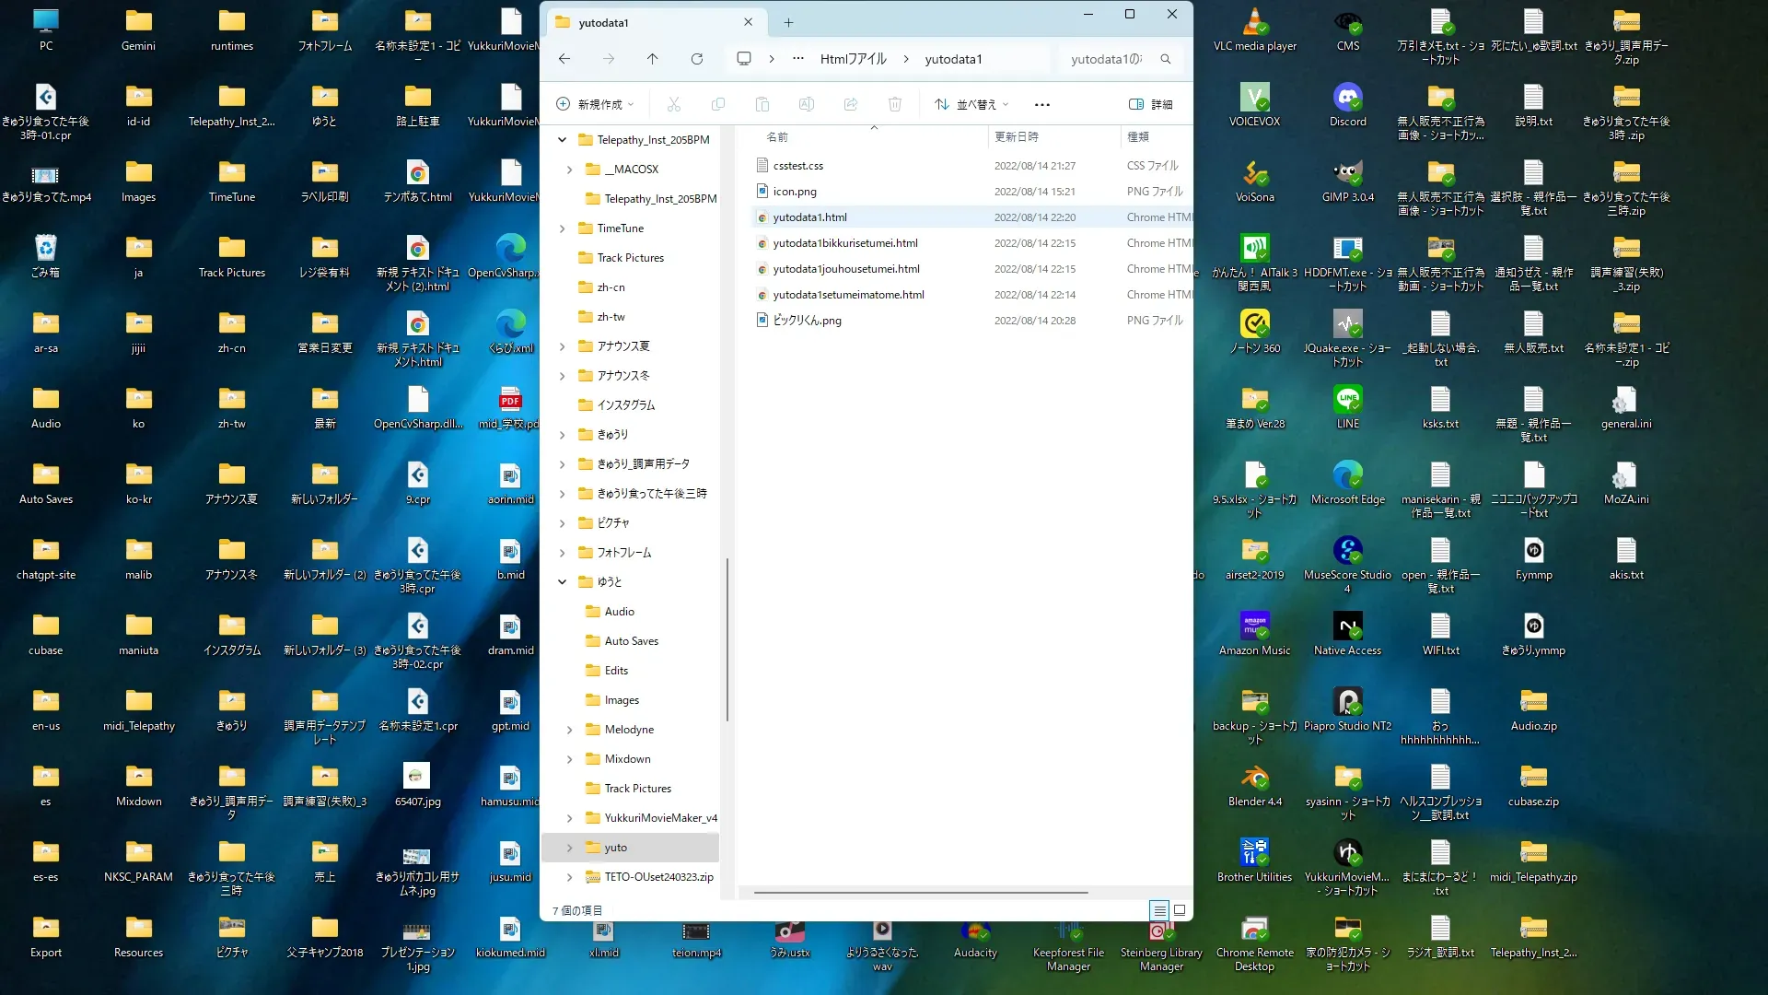Open the See more ellipsis menu
This screenshot has height=995, width=1768.
(1041, 104)
